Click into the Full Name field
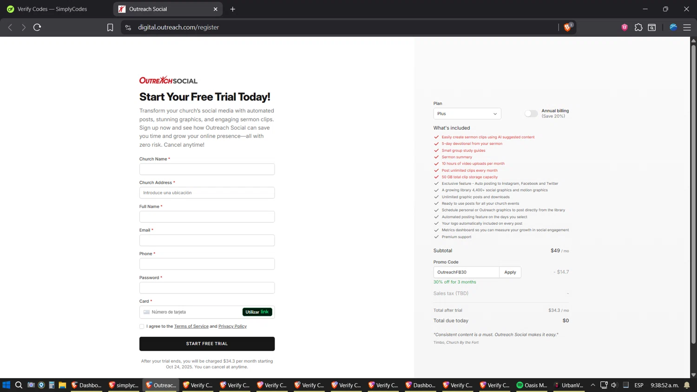 pos(207,216)
